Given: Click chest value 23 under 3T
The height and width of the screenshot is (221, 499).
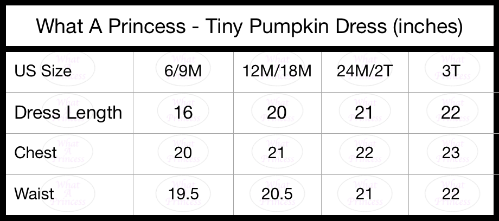Looking at the screenshot, I should click(451, 153).
